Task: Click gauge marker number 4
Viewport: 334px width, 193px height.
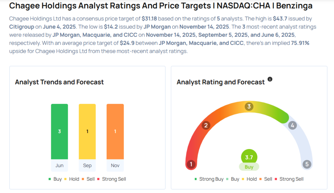Action: [293, 125]
